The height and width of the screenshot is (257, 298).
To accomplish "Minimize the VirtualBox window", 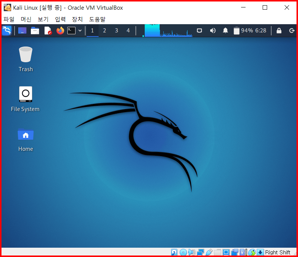I will (243, 7).
